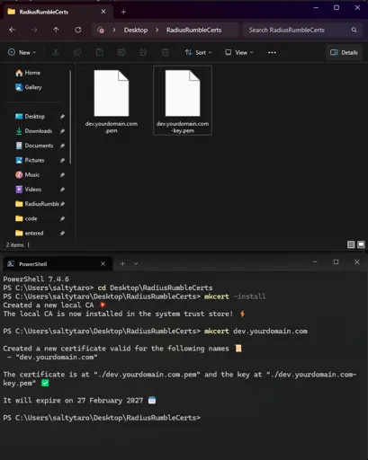The width and height of the screenshot is (368, 460).
Task: Click the Rename icon in toolbar
Action: pos(121,52)
